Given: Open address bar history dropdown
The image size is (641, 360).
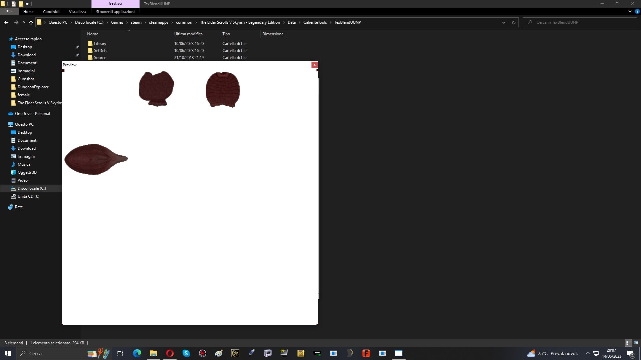Looking at the screenshot, I should pyautogui.click(x=503, y=22).
